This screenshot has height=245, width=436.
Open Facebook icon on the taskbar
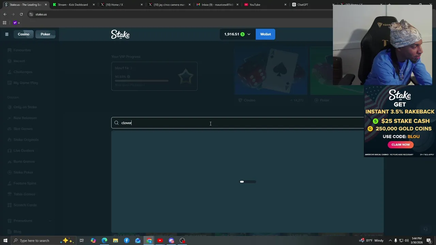[127, 241]
